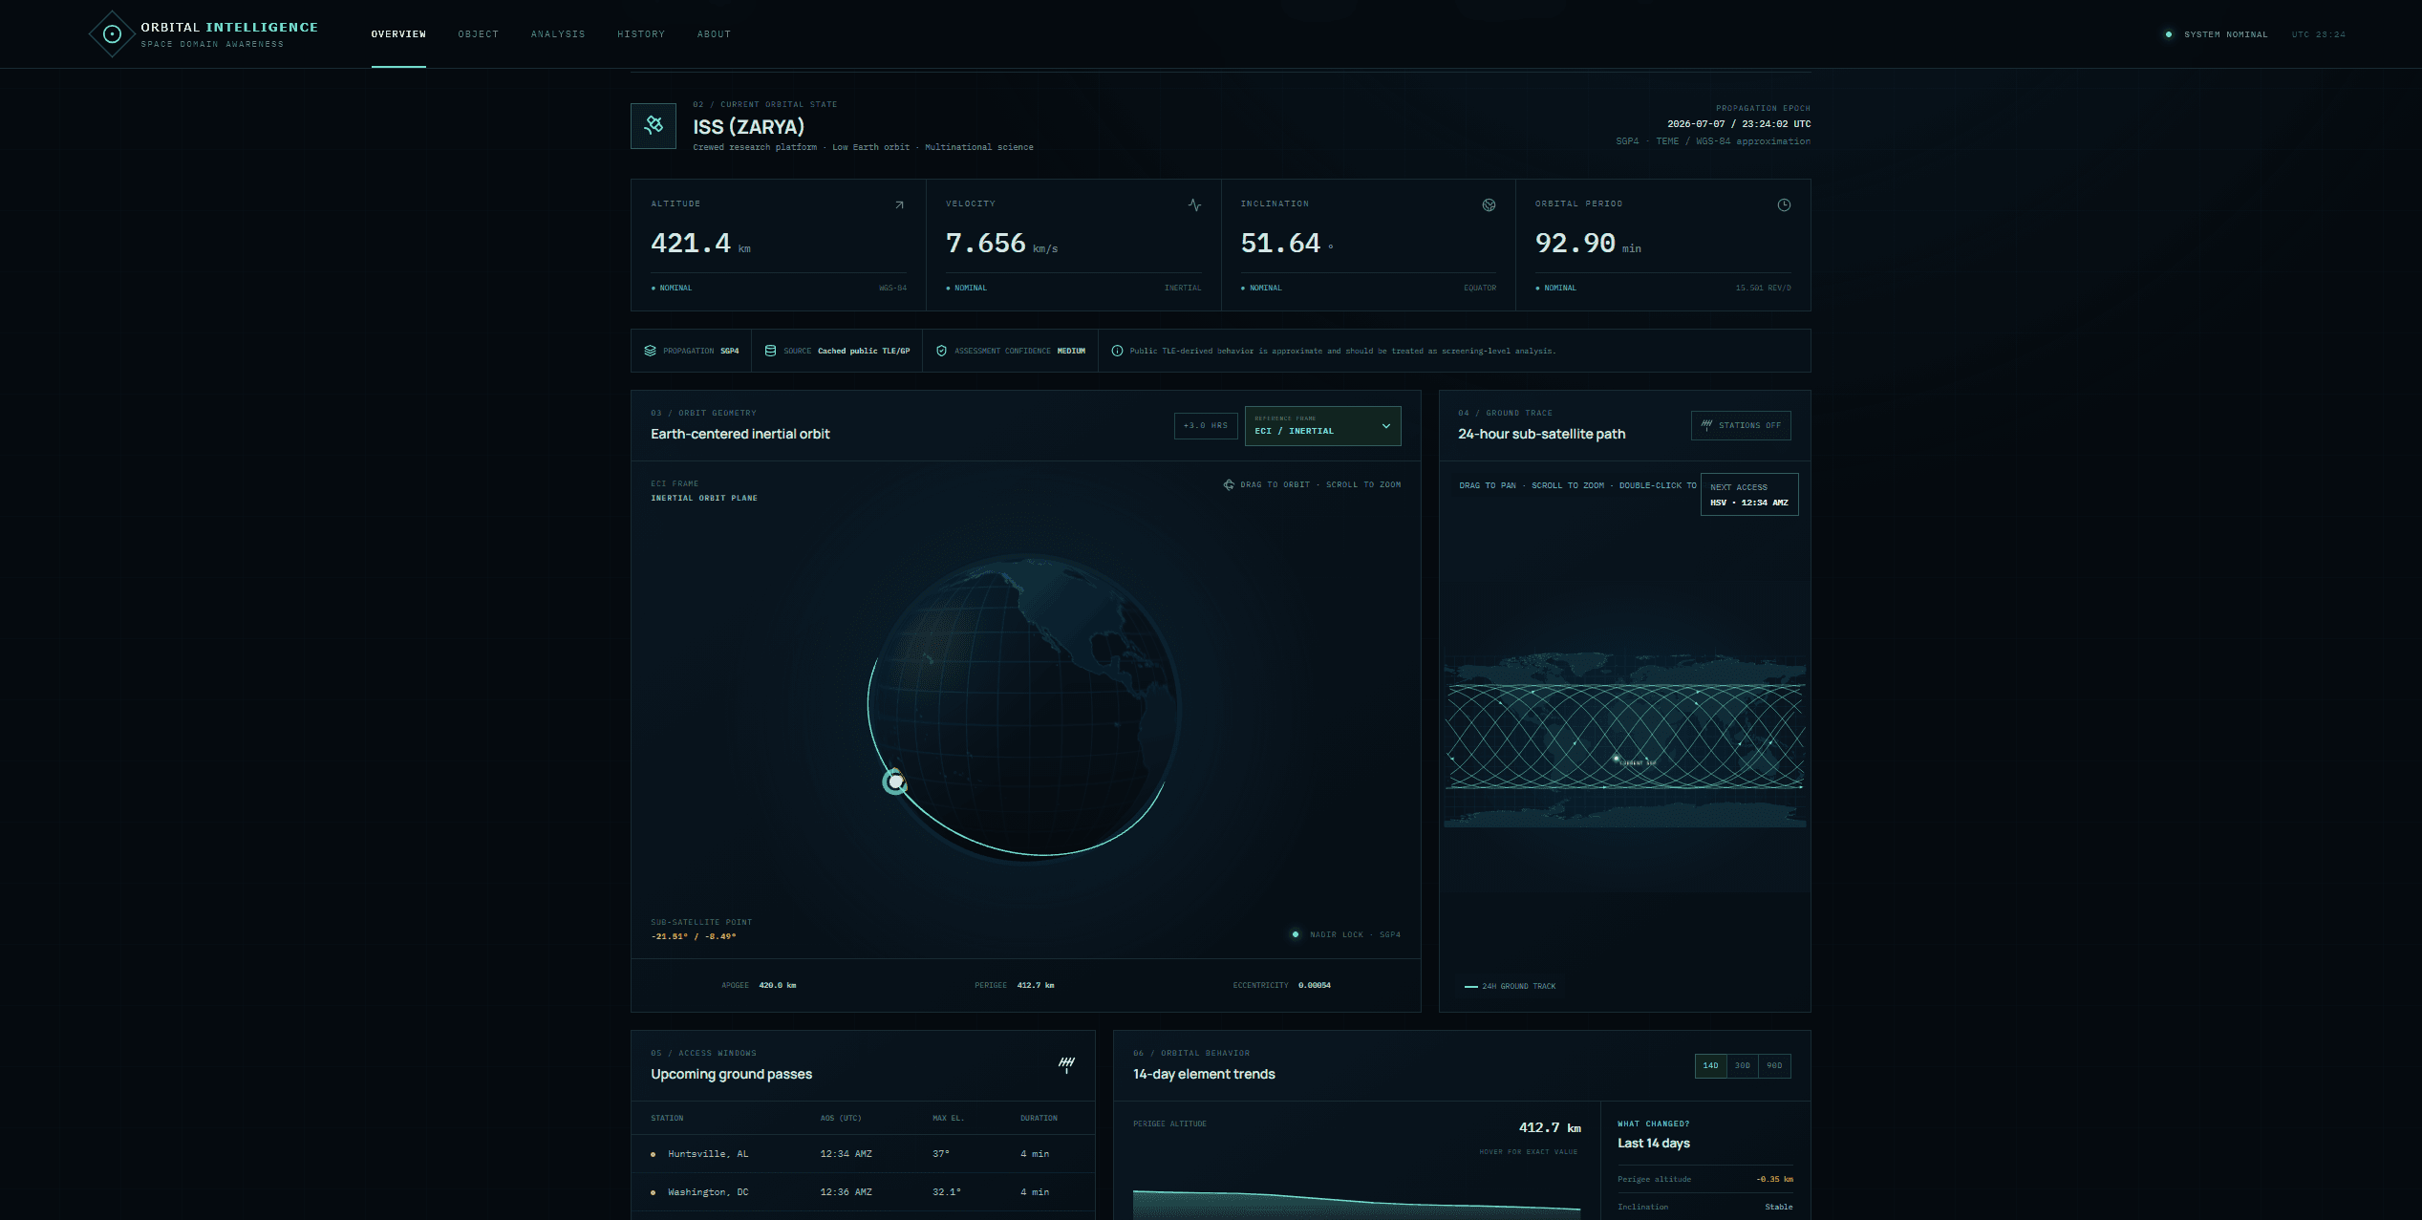The image size is (2422, 1220).
Task: Click the Perigee altitude -0.35 km change
Action: point(1705,1179)
